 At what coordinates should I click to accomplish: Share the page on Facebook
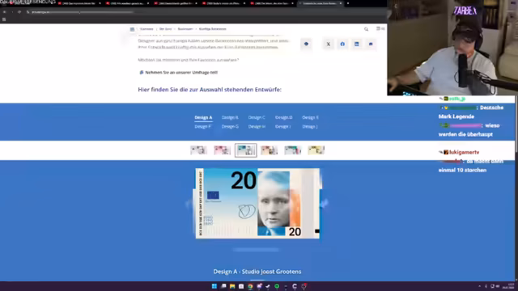(342, 44)
